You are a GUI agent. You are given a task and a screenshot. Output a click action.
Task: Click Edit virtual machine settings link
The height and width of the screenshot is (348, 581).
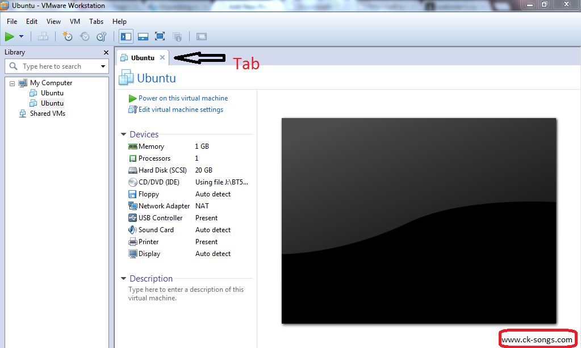(181, 110)
